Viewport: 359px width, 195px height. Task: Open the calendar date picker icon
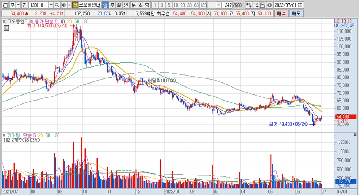click(x=300, y=5)
